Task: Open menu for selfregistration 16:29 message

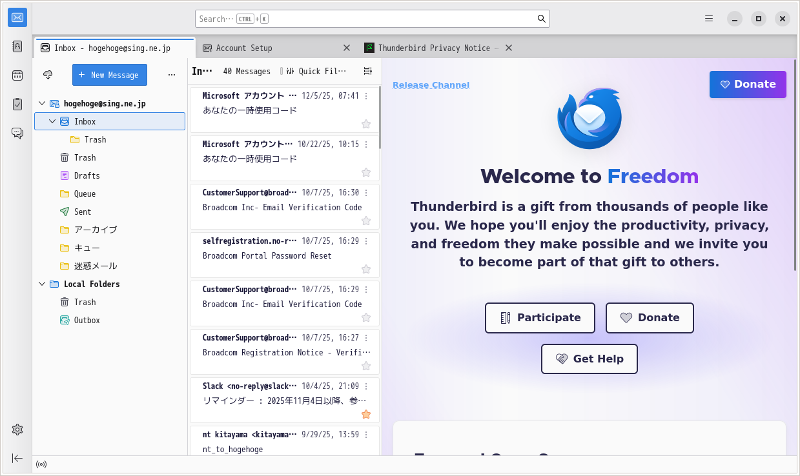Action: [367, 241]
